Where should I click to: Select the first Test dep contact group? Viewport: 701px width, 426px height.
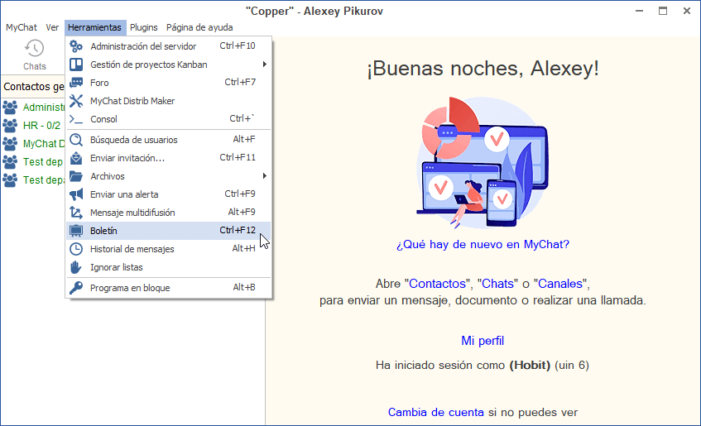[34, 162]
